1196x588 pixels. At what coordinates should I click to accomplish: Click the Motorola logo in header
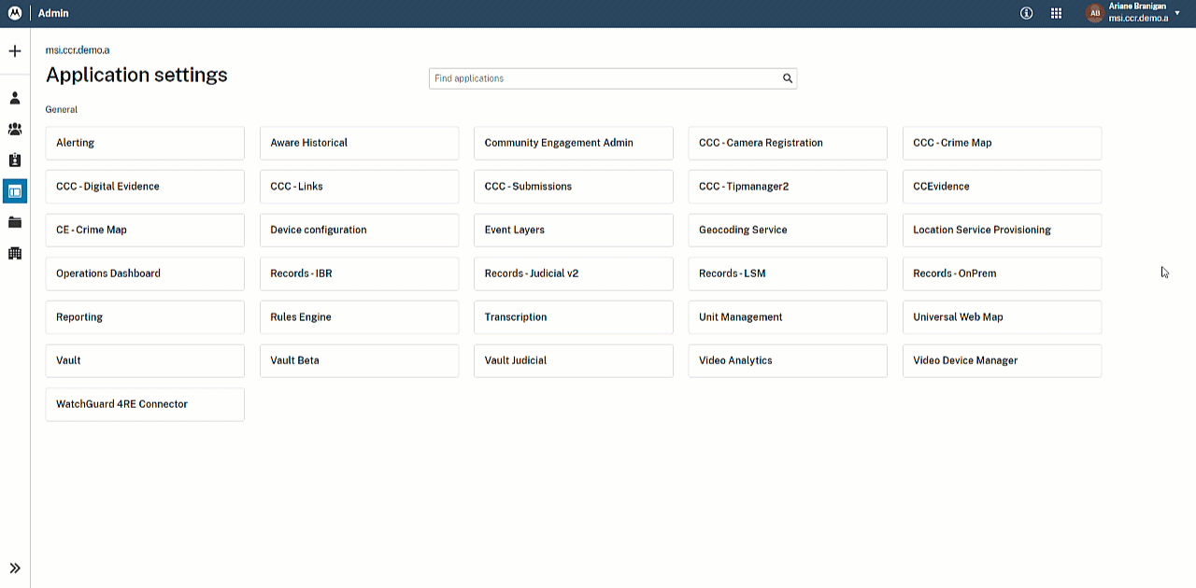click(x=15, y=13)
